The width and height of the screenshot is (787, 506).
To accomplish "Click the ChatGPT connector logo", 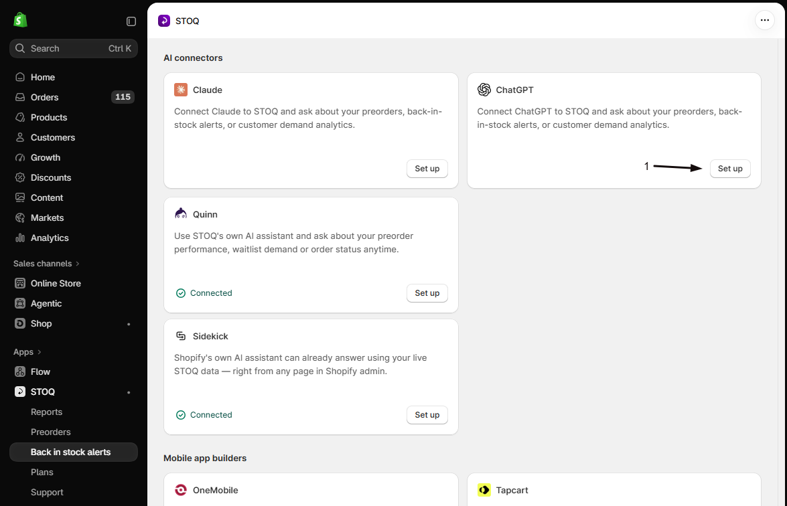I will coord(484,90).
